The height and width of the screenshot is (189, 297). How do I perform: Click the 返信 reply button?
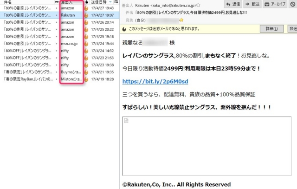[x=233, y=4]
